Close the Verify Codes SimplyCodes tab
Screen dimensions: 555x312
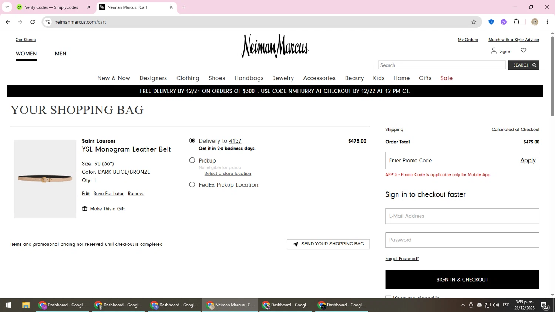tap(89, 7)
